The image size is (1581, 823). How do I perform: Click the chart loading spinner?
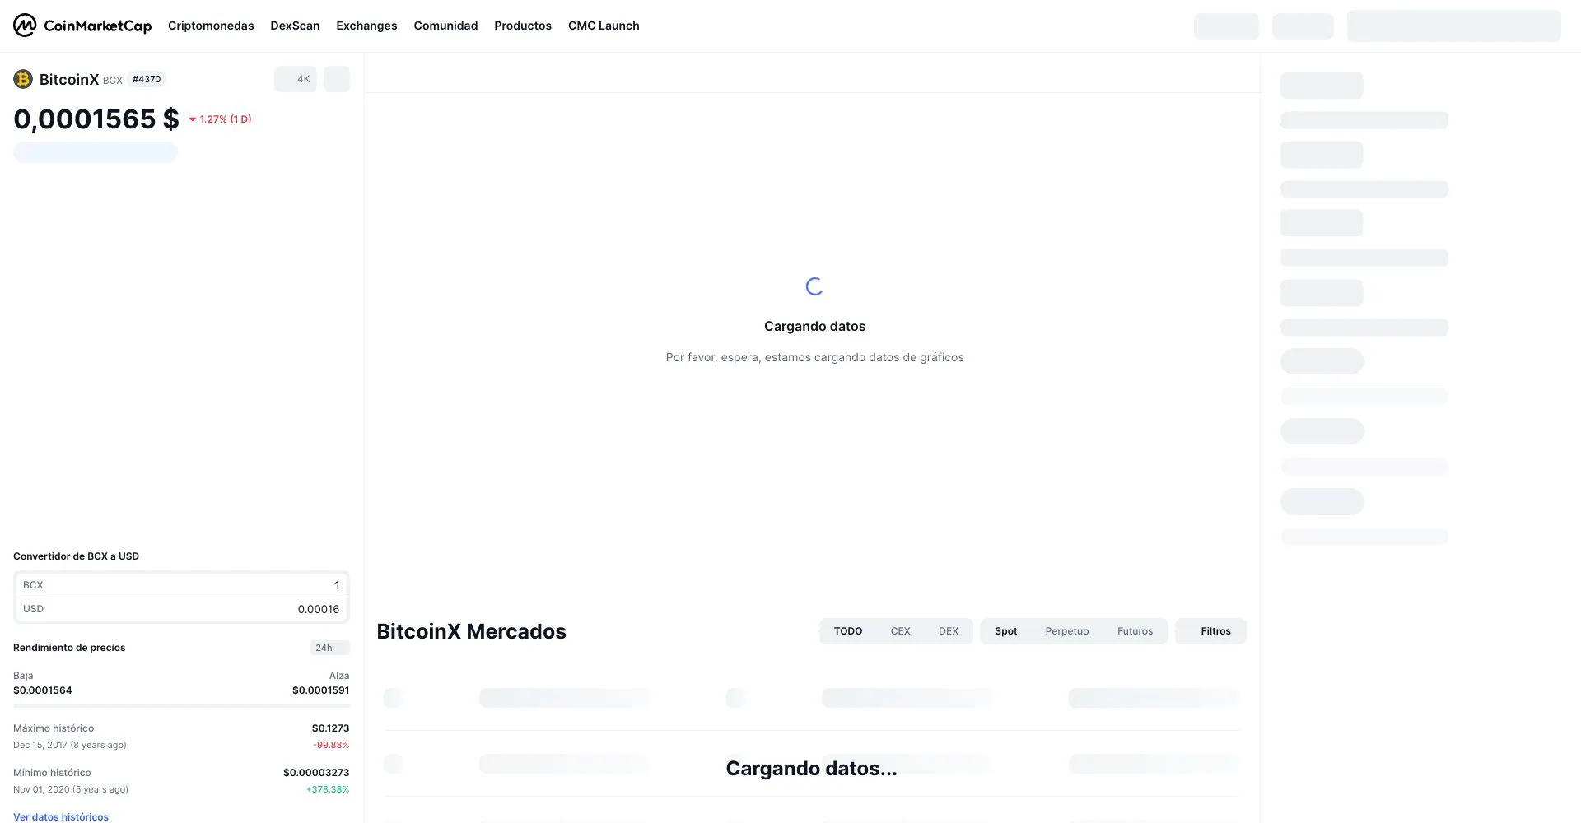814,286
